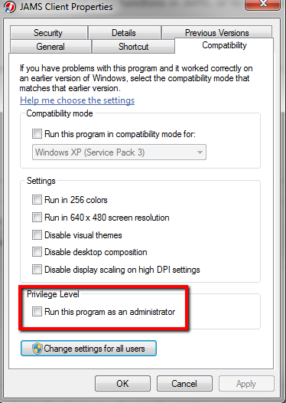Dismiss dialog with Cancel button
The image size is (286, 403).
184,384
